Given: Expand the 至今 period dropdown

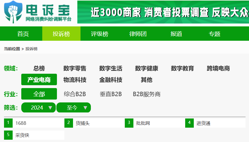Looking at the screenshot, I should pyautogui.click(x=74, y=108).
